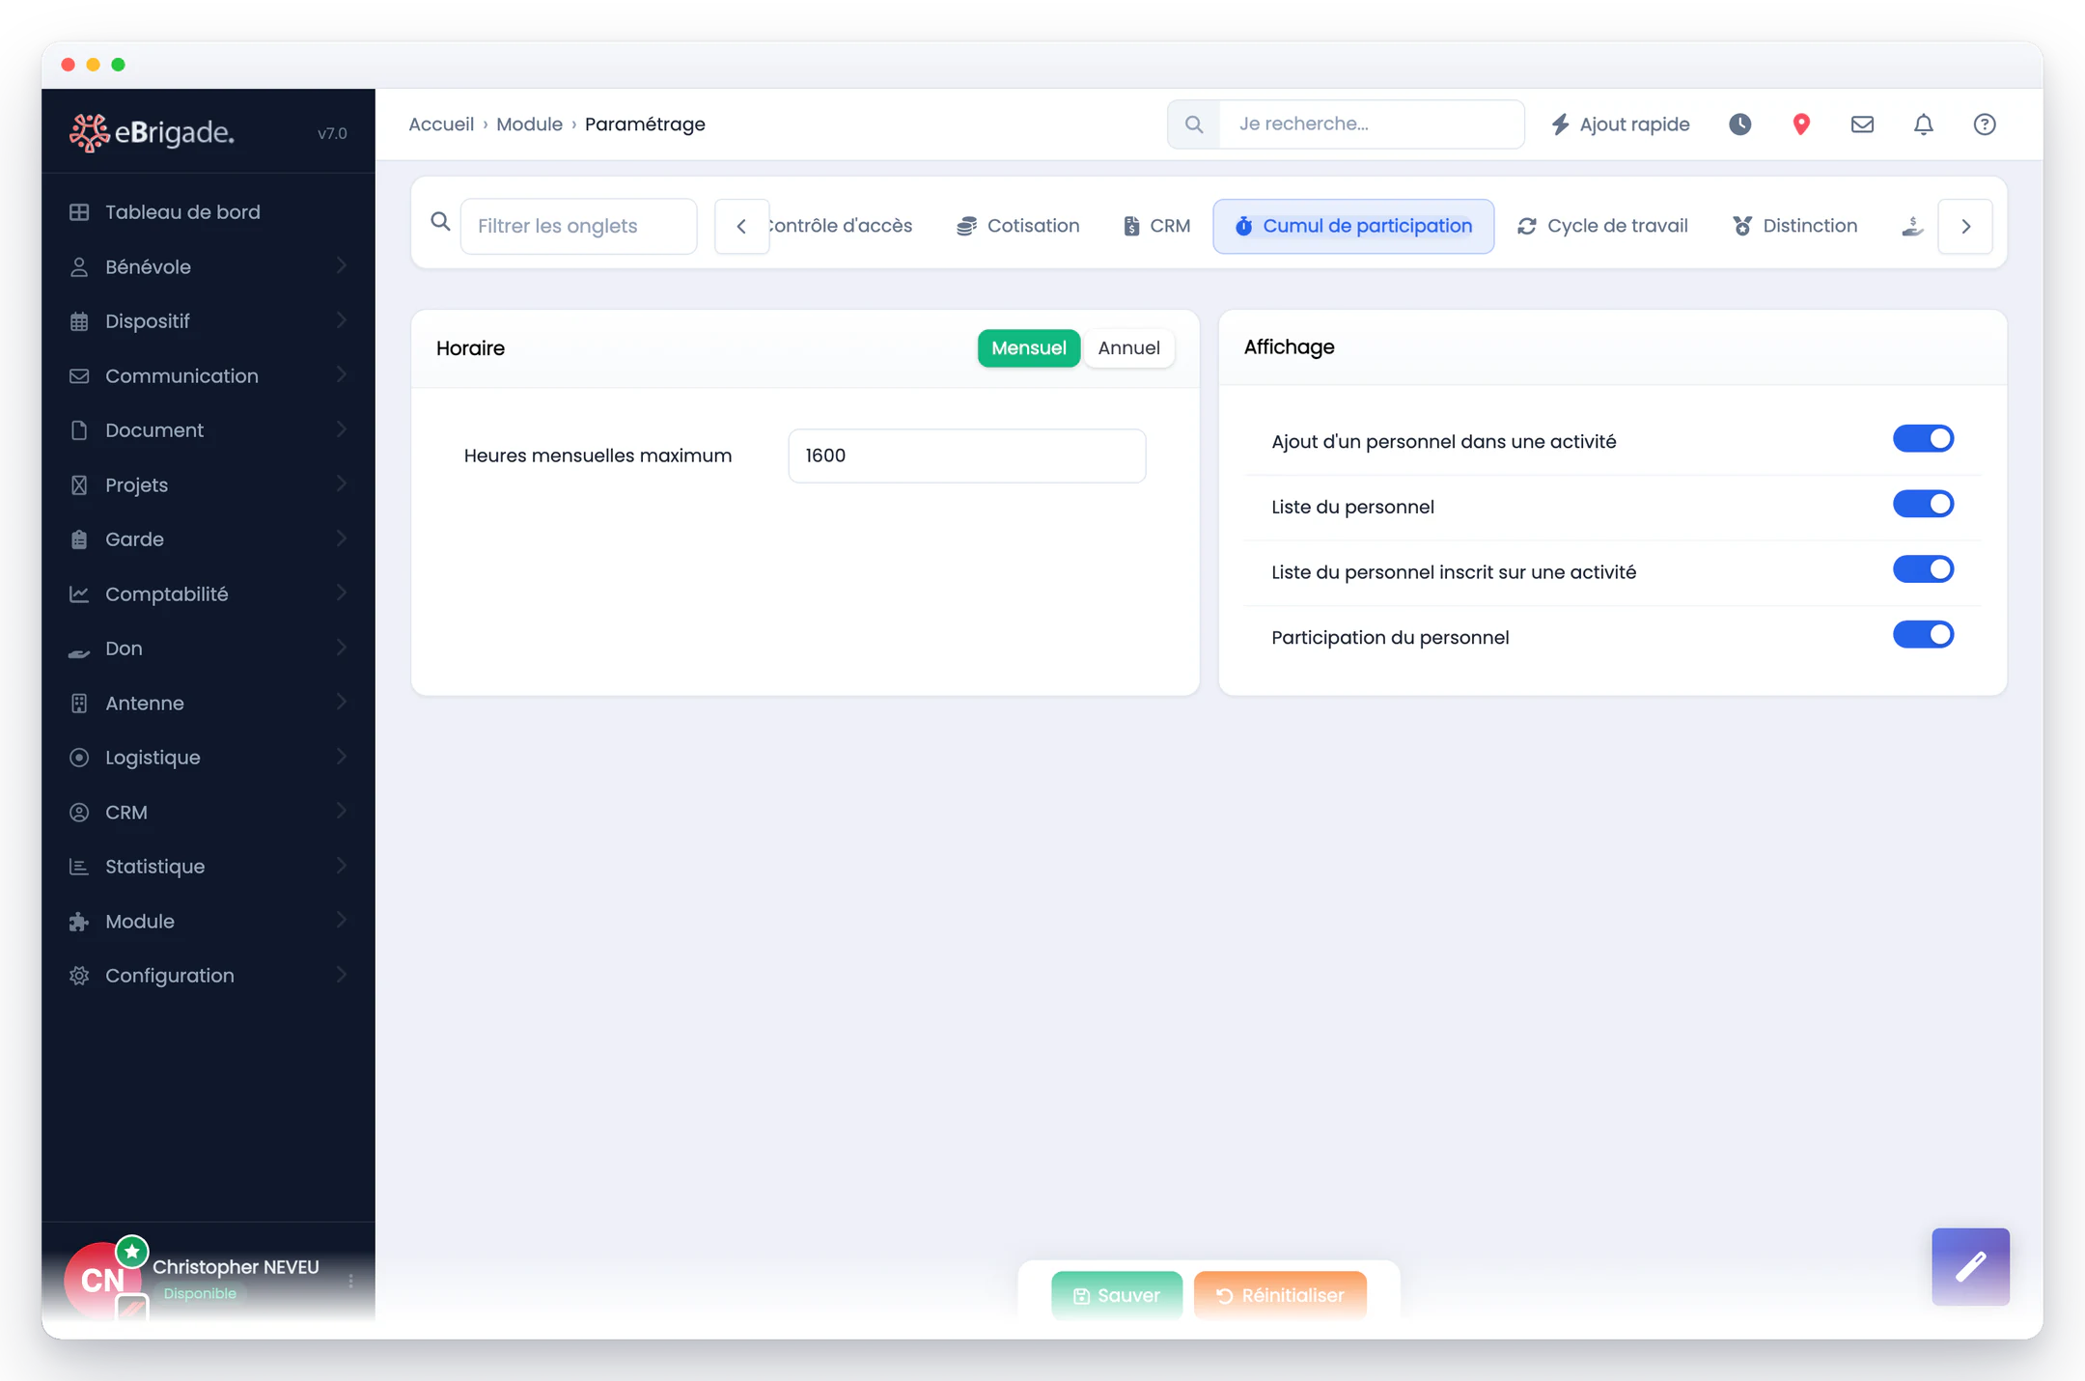Click the eBrigade logo
The image size is (2085, 1381).
pyautogui.click(x=153, y=132)
